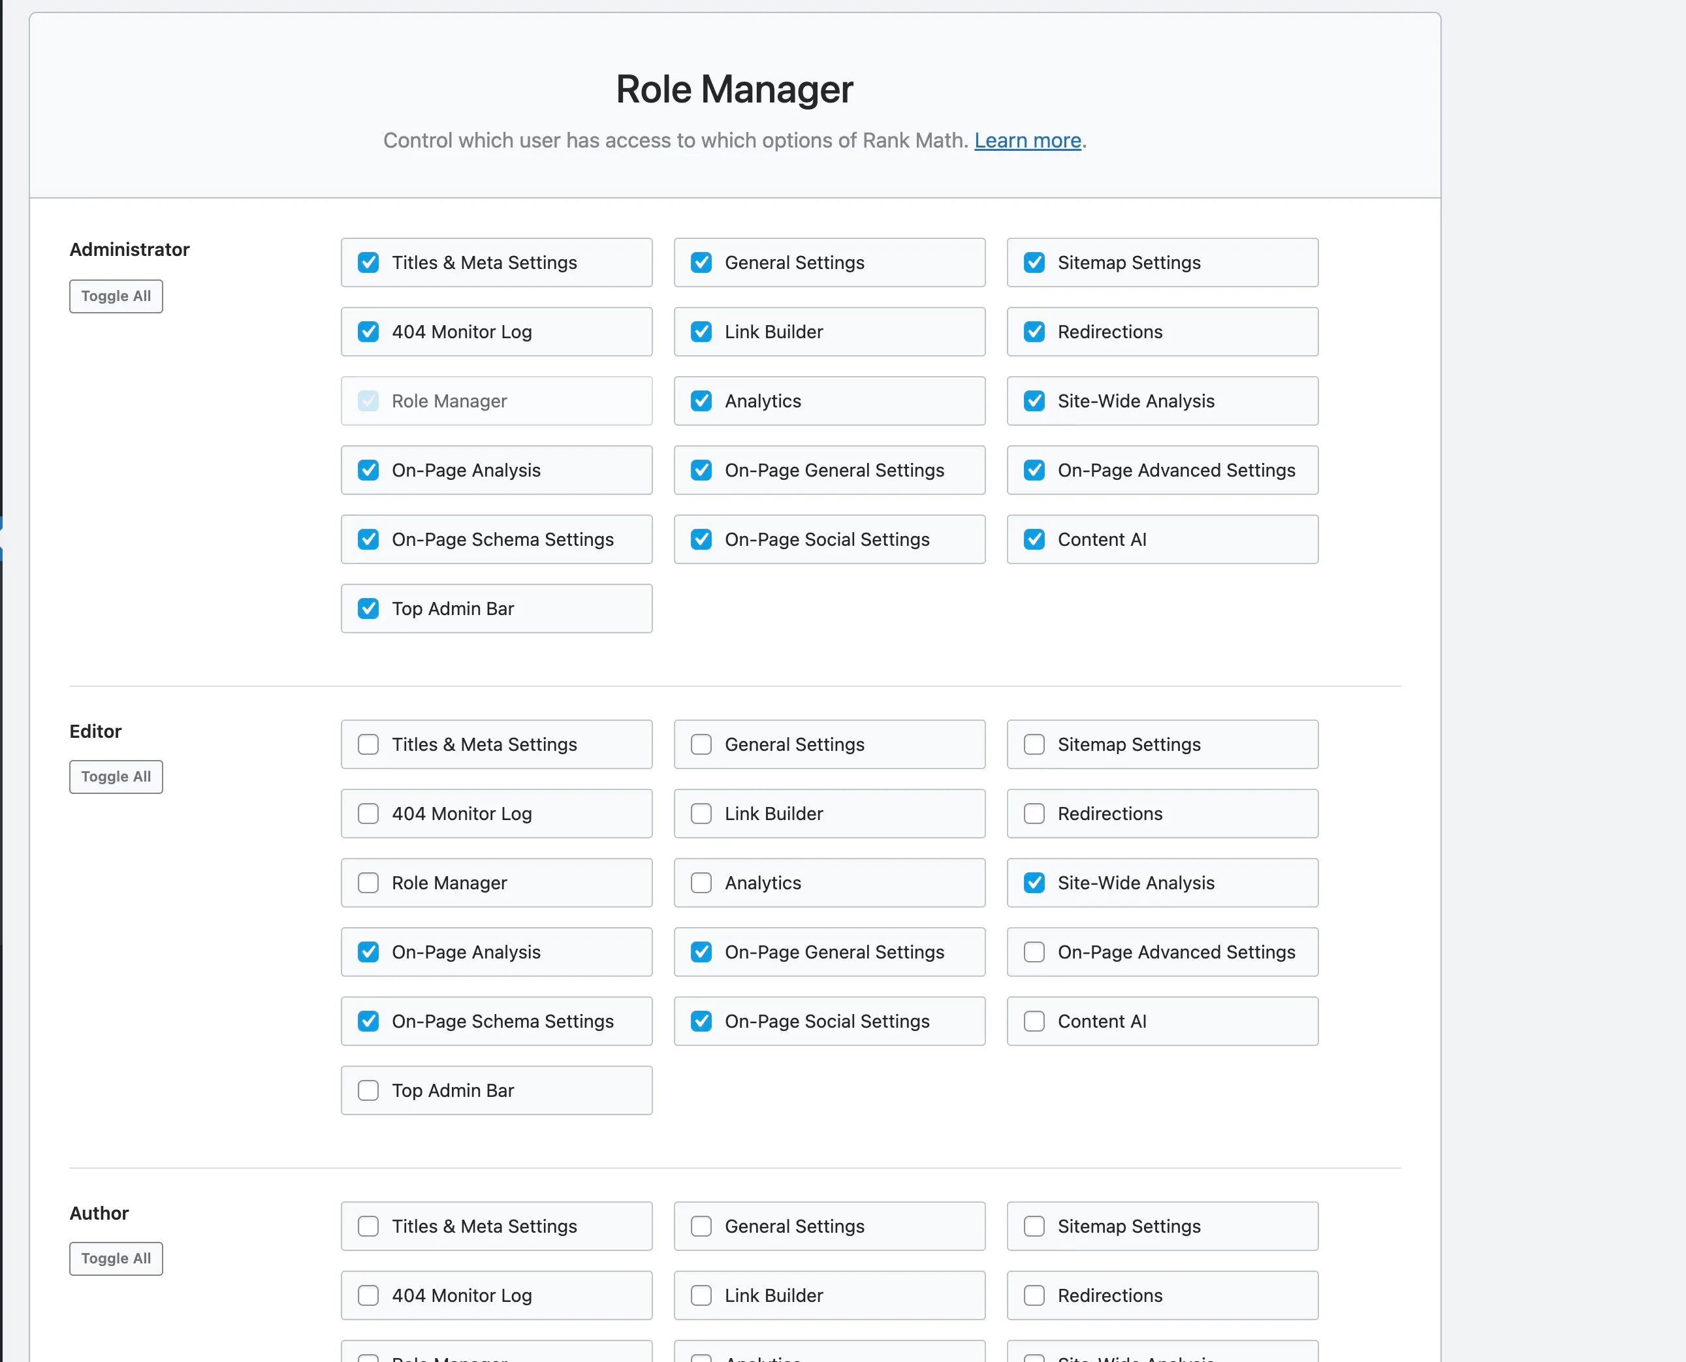The width and height of the screenshot is (1686, 1362).
Task: Click Toggle All under Administrator
Action: click(116, 296)
